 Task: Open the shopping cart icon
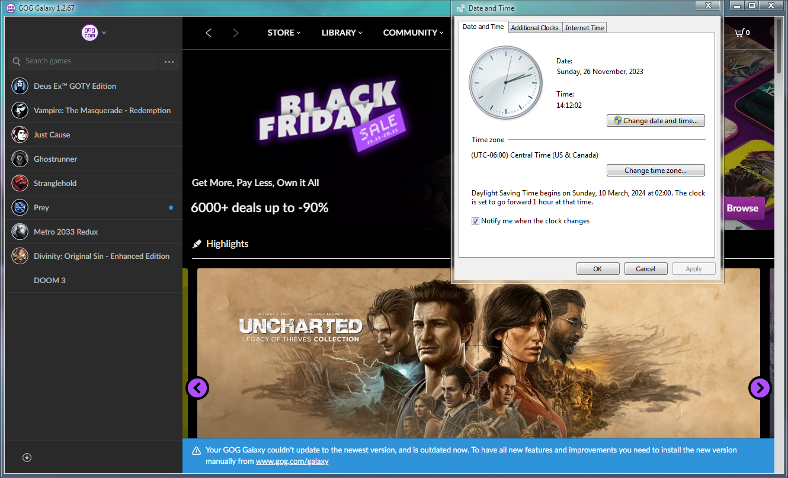click(x=739, y=33)
